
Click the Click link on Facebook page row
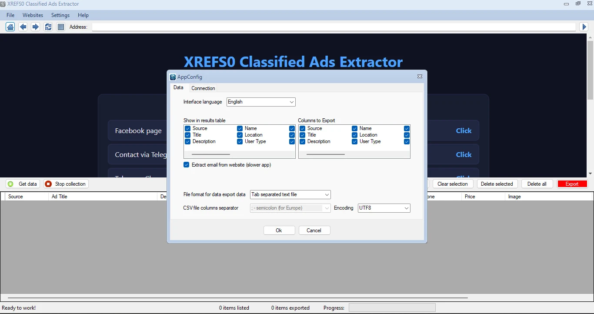coord(464,130)
